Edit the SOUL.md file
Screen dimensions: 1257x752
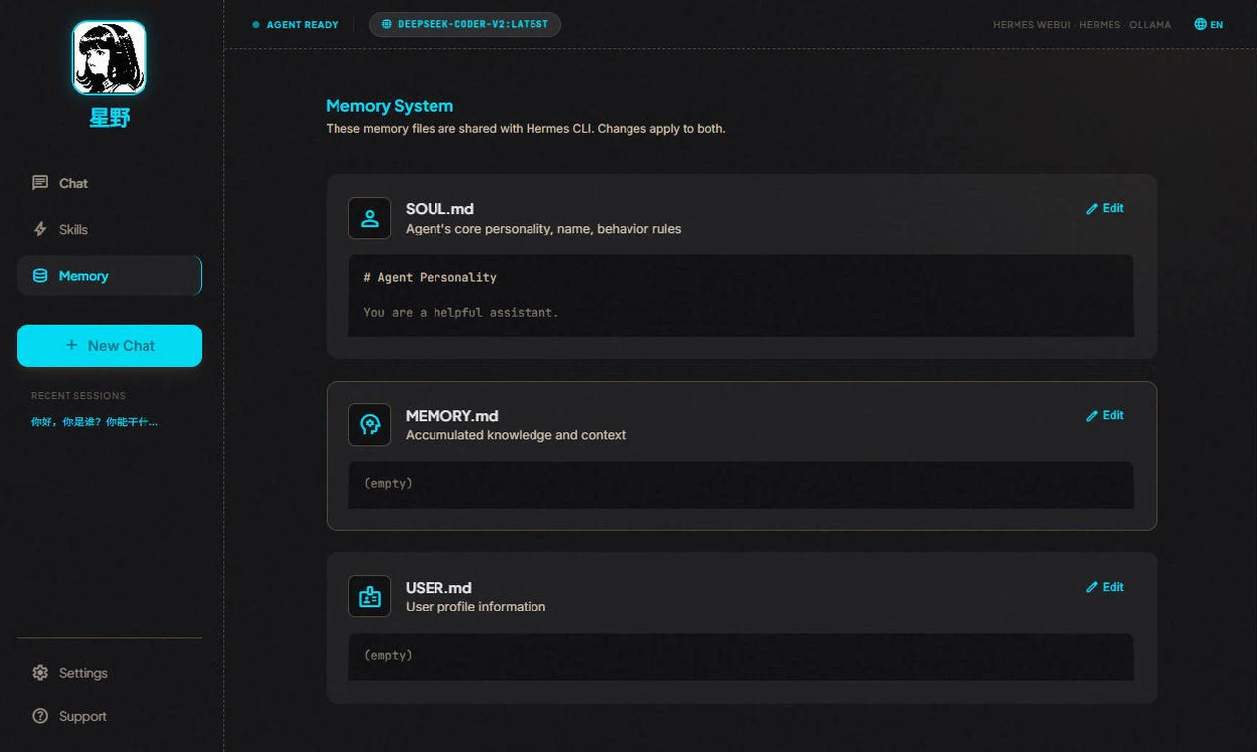coord(1105,208)
